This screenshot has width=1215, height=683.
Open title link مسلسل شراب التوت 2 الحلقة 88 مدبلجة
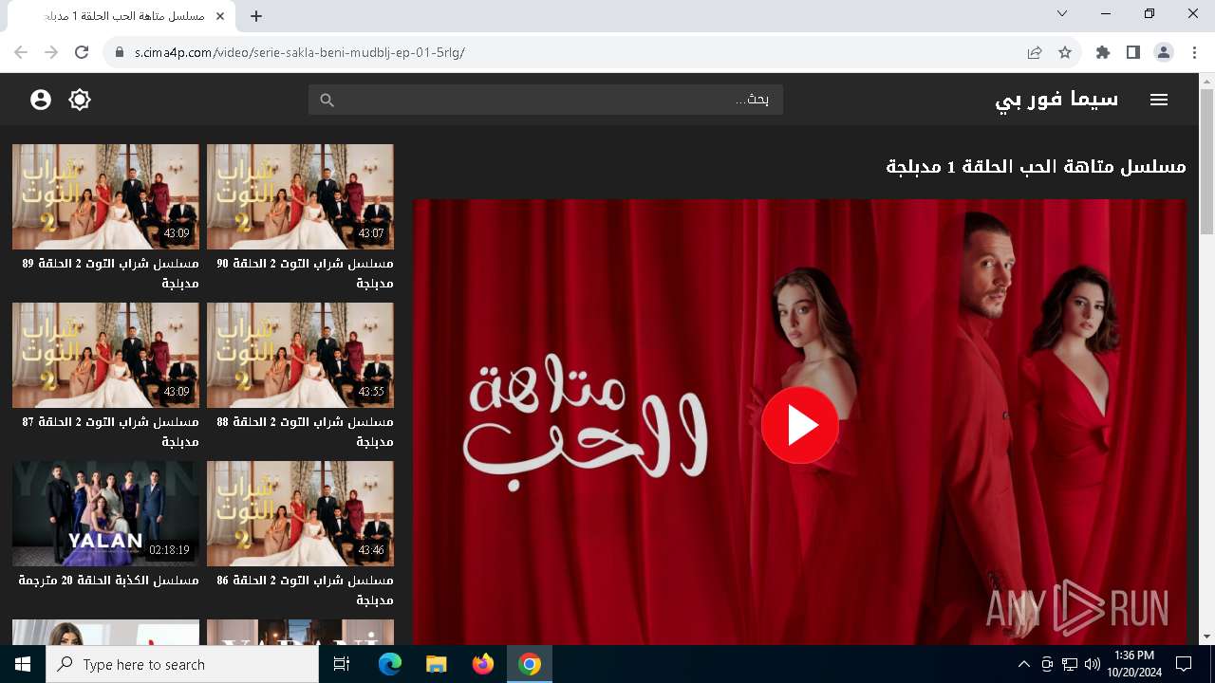click(x=305, y=432)
